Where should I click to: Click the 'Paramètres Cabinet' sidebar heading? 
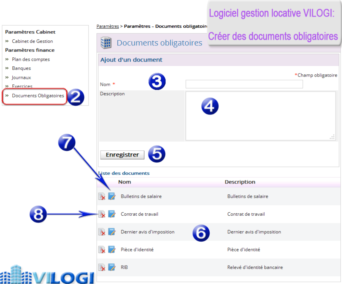30,32
